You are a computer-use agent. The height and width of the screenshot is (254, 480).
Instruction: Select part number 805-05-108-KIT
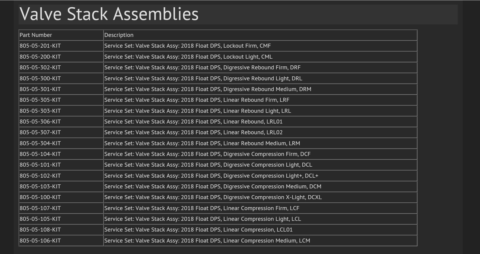click(40, 230)
